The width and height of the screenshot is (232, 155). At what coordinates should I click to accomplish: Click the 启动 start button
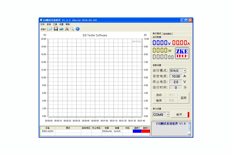tap(159, 95)
